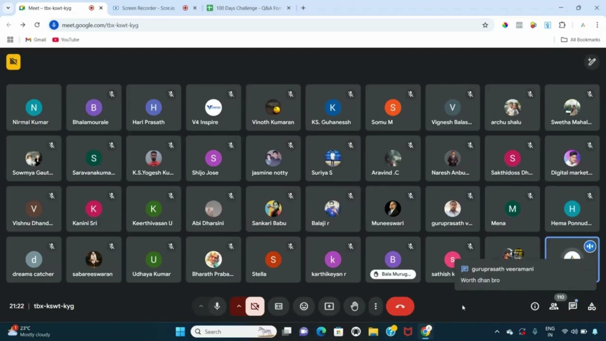Open the meeting chat panel
Image resolution: width=606 pixels, height=341 pixels.
click(573, 306)
